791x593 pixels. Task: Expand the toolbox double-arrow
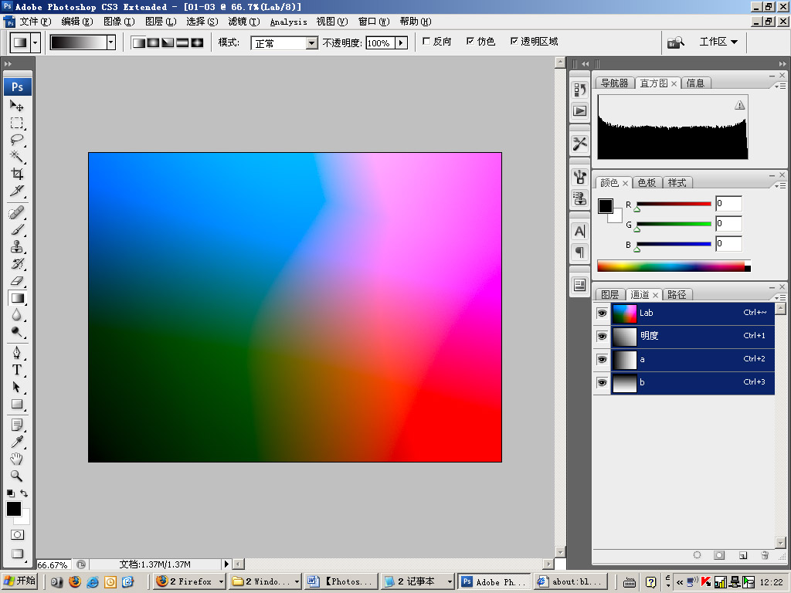(8, 64)
